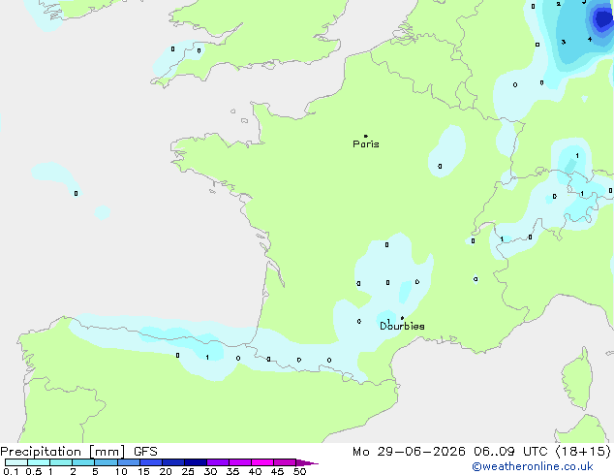
Task: Click the '06..09 UTC' time text
Action: click(x=509, y=452)
